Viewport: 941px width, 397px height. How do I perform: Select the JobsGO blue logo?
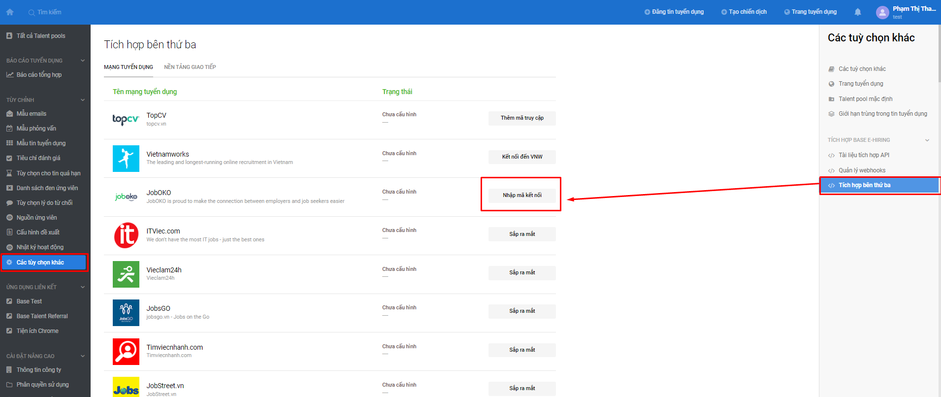tap(126, 313)
